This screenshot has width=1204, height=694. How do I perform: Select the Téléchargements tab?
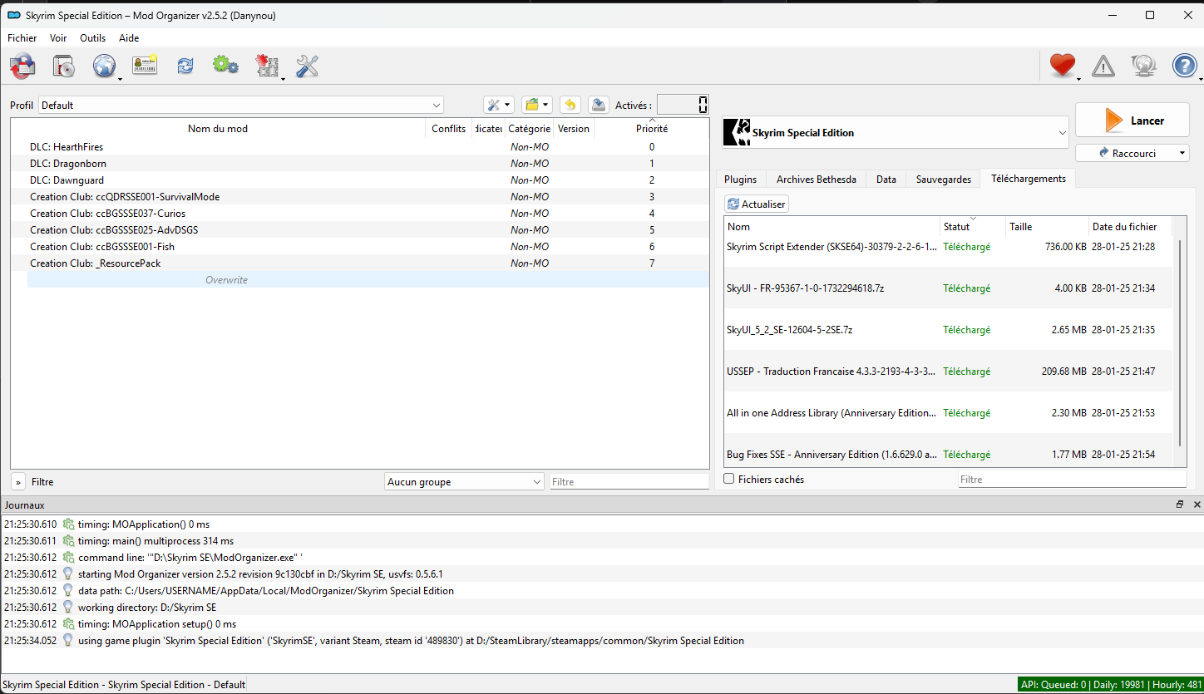(x=1029, y=178)
